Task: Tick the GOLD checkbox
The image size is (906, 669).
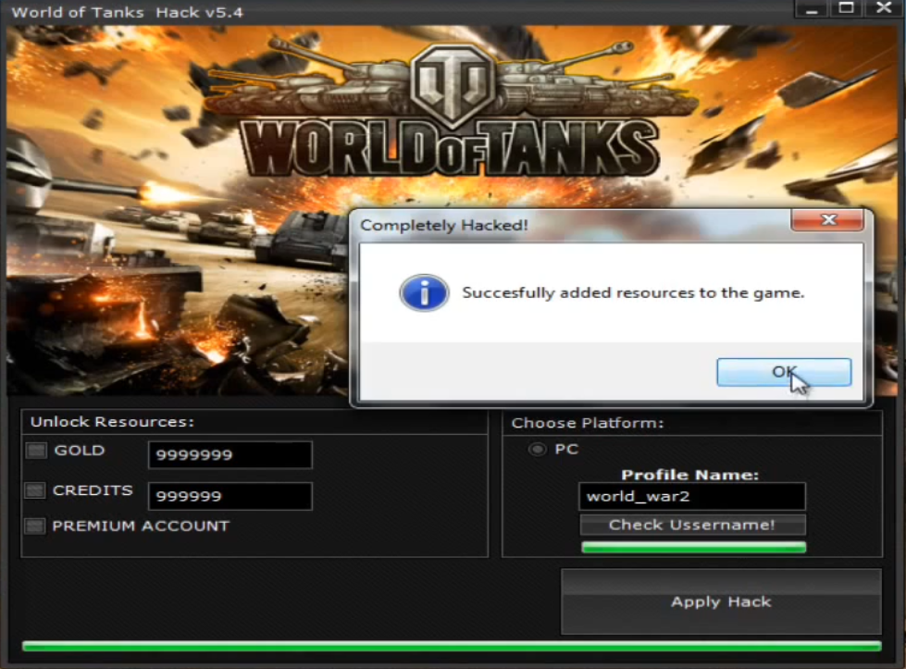Action: click(36, 450)
